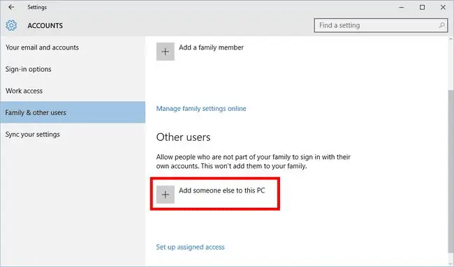
Task: Click plus icon for Add a family member
Action: (x=166, y=52)
